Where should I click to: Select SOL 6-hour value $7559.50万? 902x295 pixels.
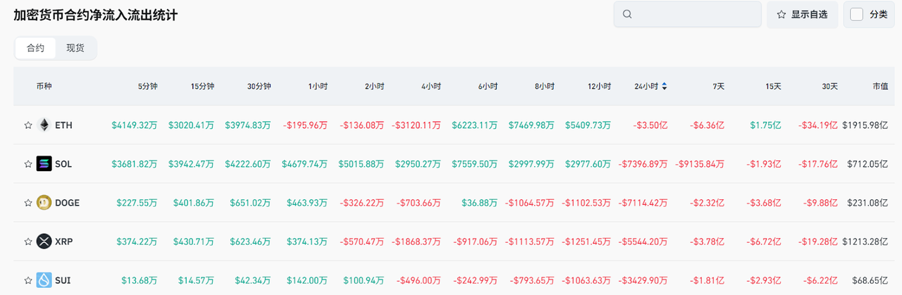coord(475,164)
